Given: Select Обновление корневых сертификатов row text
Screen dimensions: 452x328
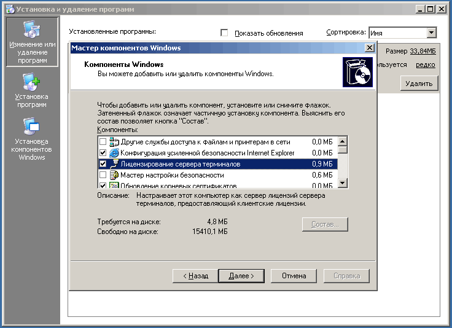Looking at the screenshot, I should pyautogui.click(x=179, y=185).
